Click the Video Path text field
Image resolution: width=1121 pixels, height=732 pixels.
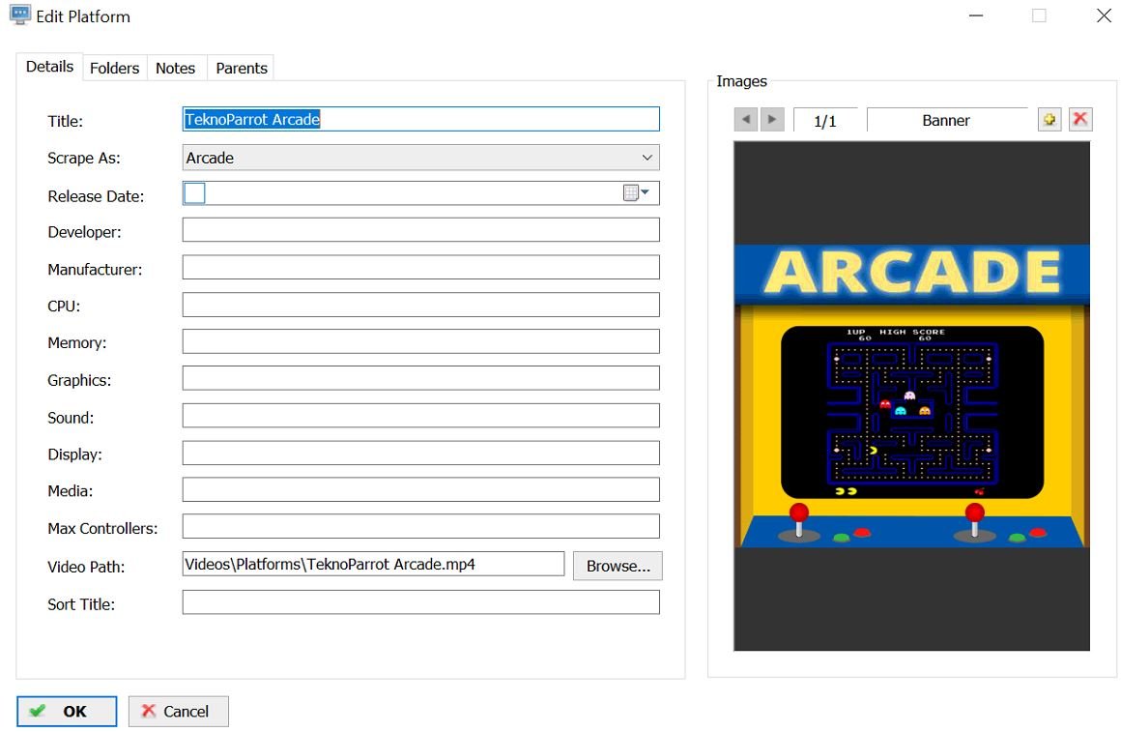[x=373, y=564]
